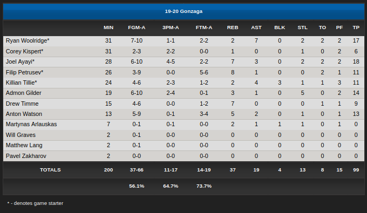
Task: Click Killian Tillie player name
Action: click(x=21, y=83)
